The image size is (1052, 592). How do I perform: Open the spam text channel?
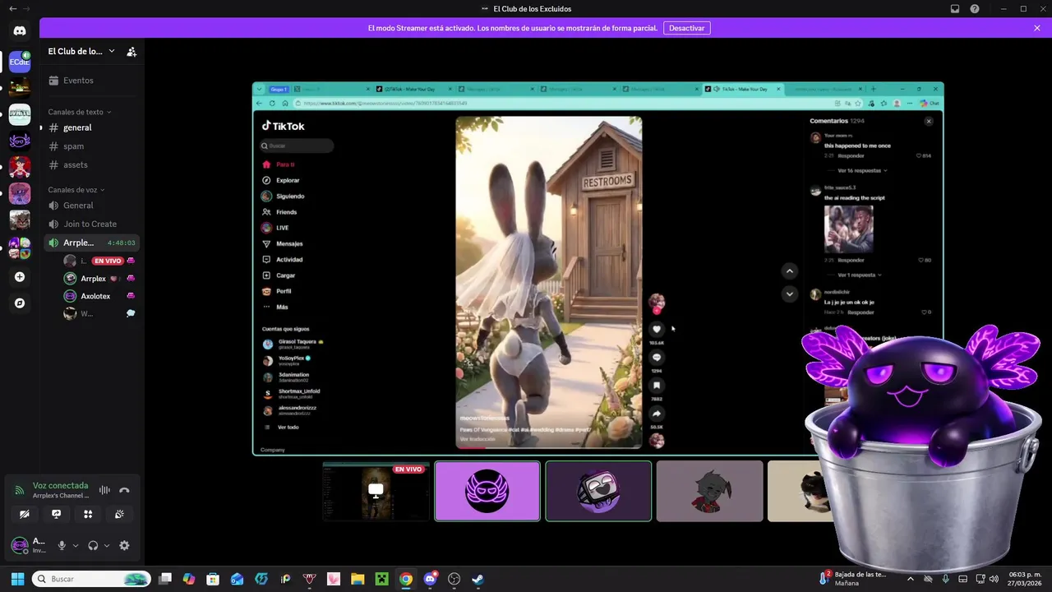click(92, 146)
